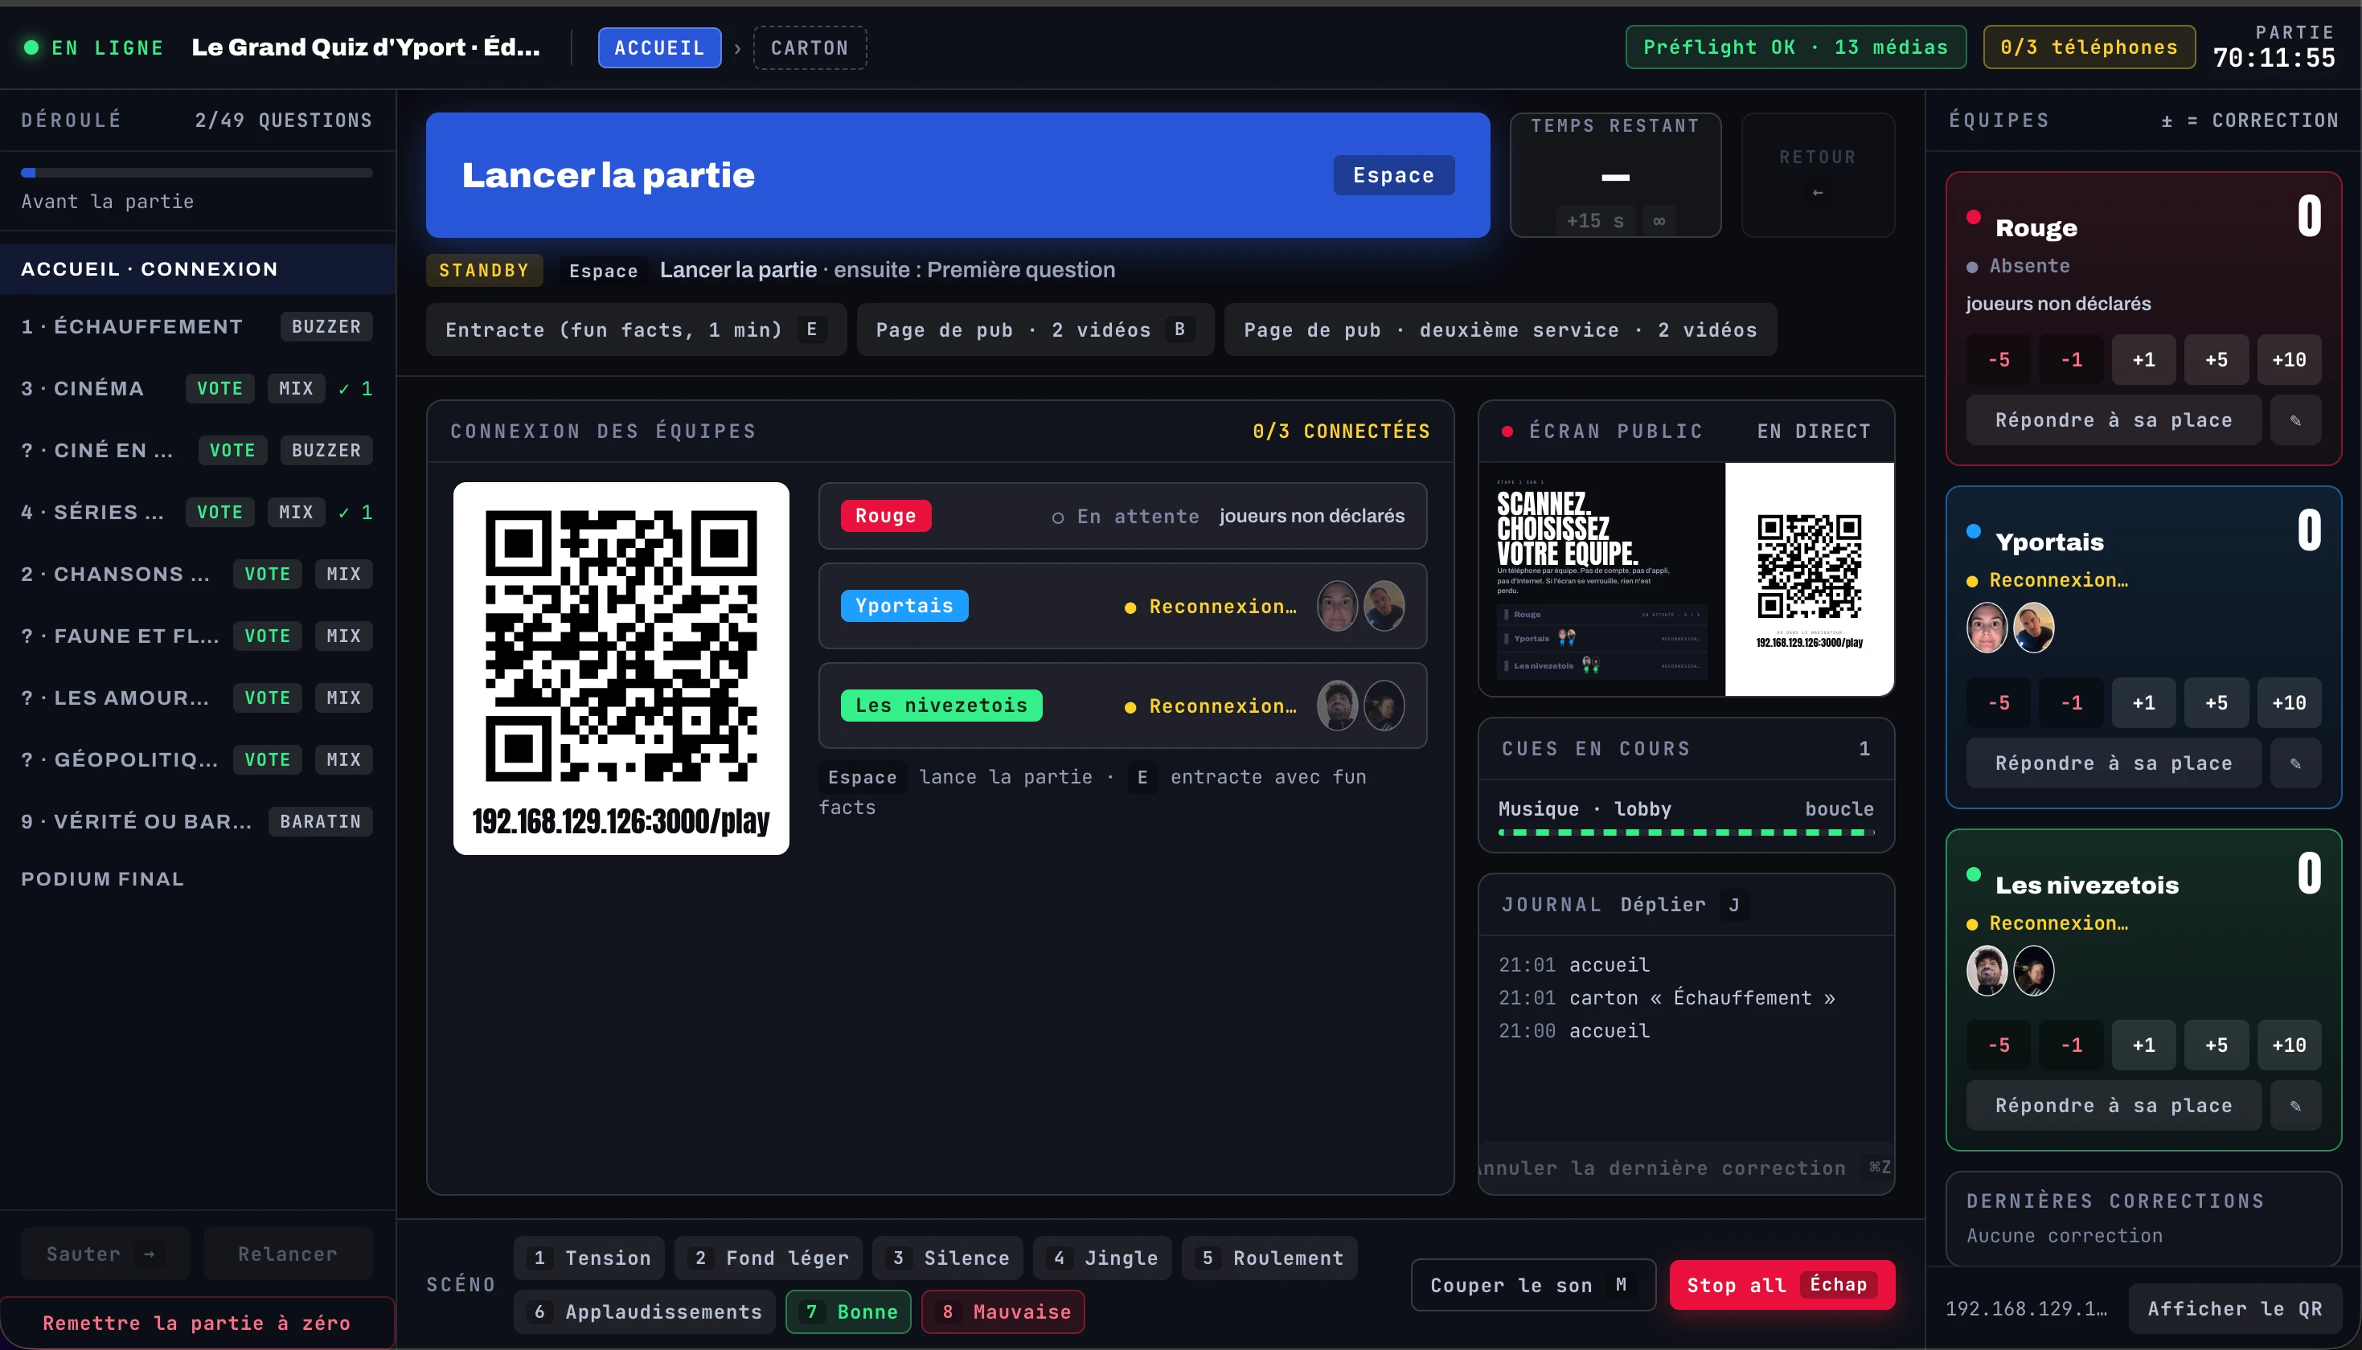
Task: Set timer to infinity symbol
Action: tap(1659, 221)
